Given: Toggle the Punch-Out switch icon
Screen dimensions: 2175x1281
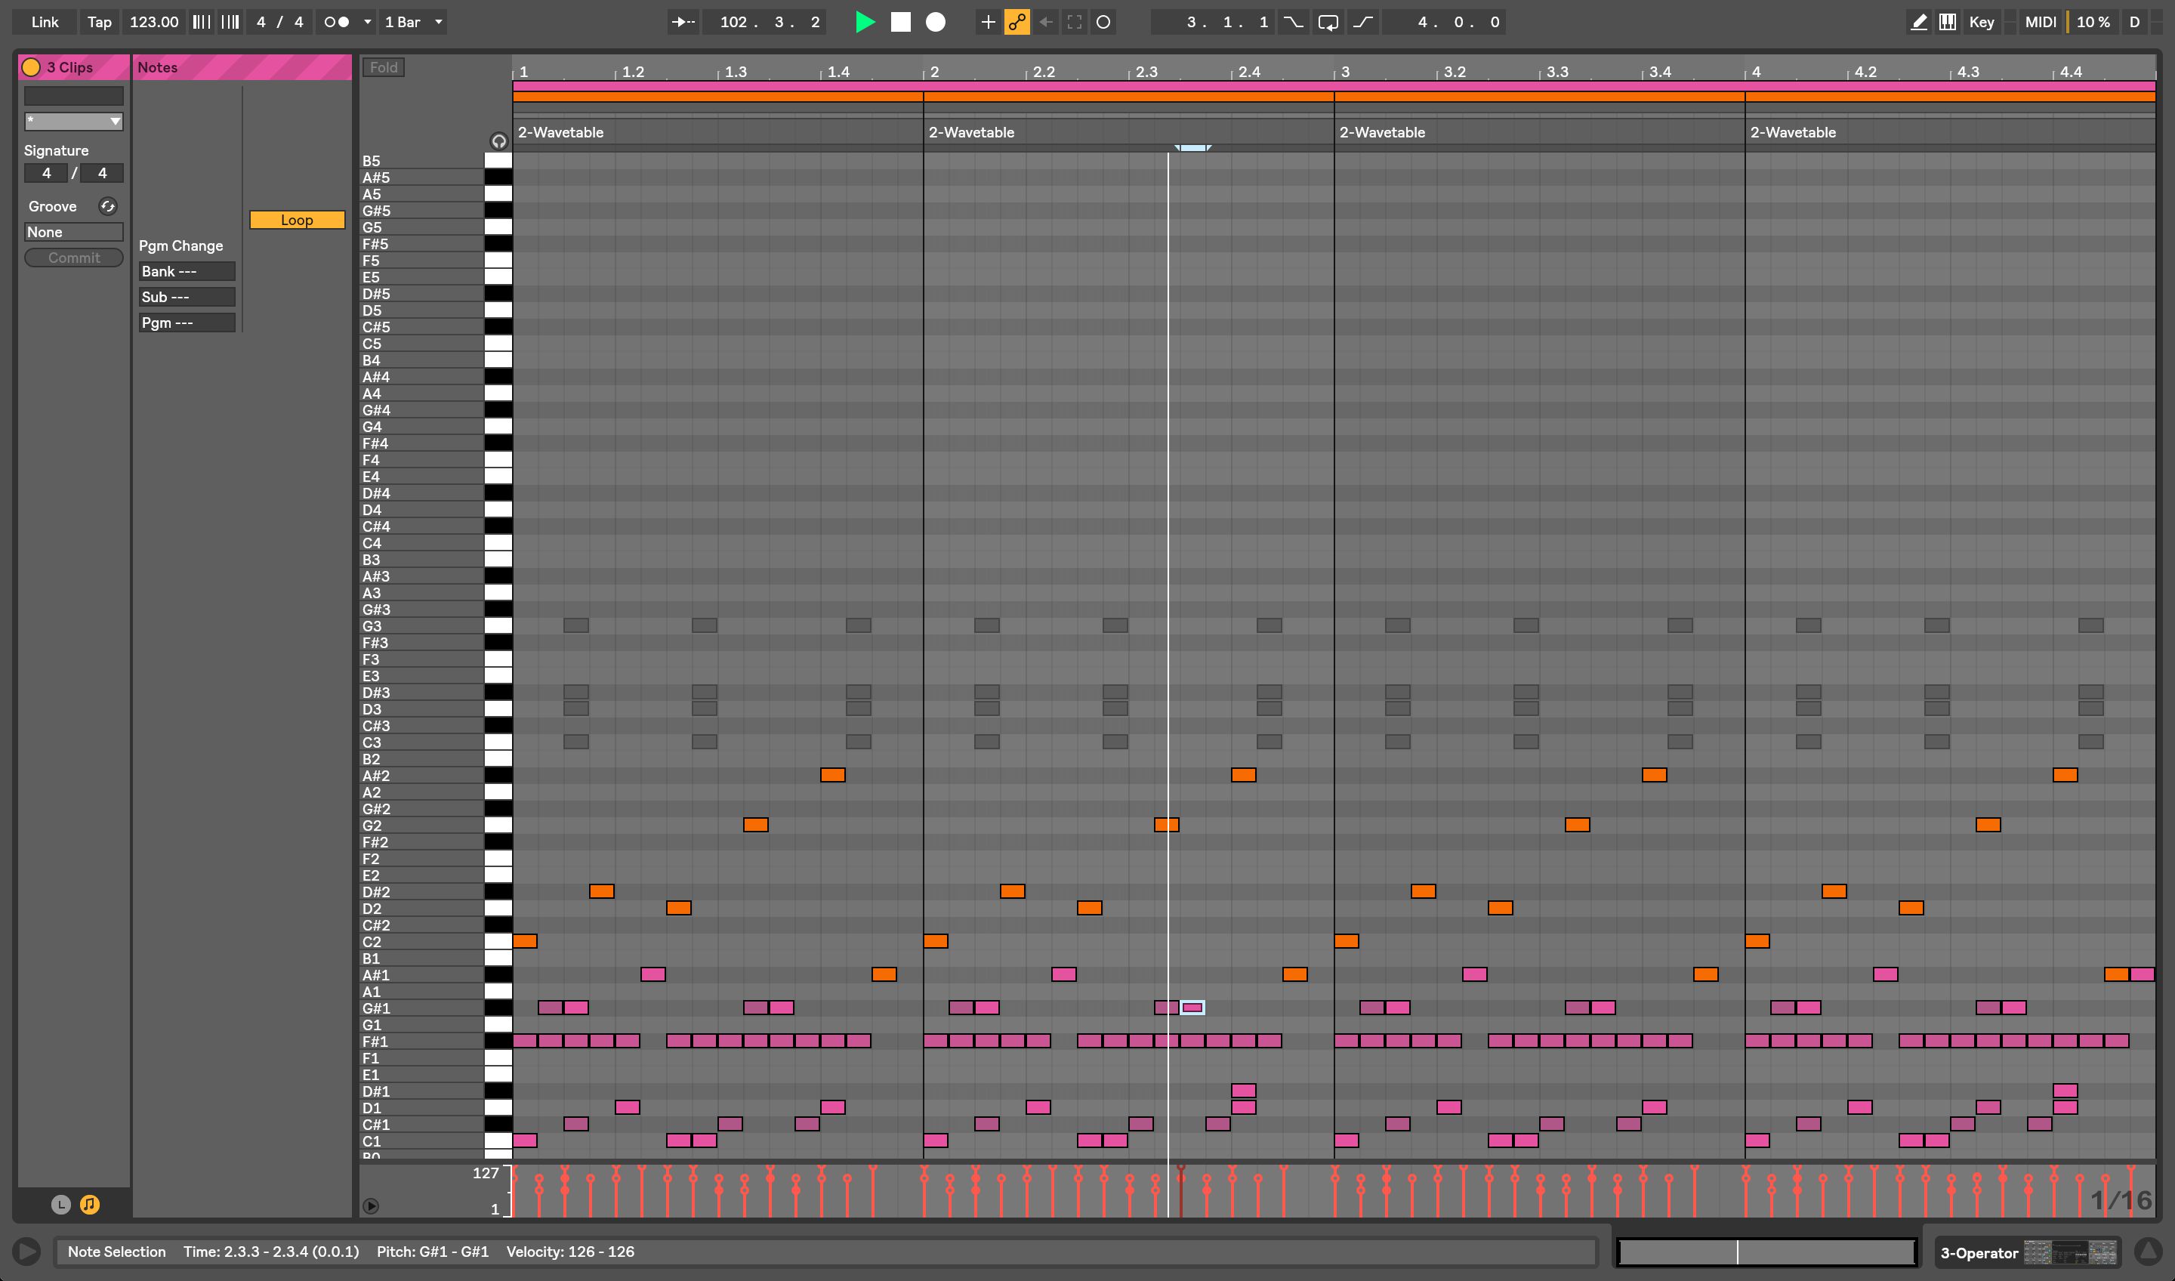Looking at the screenshot, I should click(1363, 23).
